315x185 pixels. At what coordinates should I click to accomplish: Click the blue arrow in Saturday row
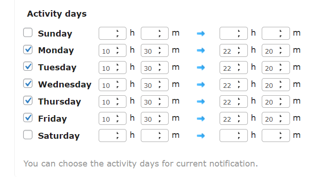point(201,136)
